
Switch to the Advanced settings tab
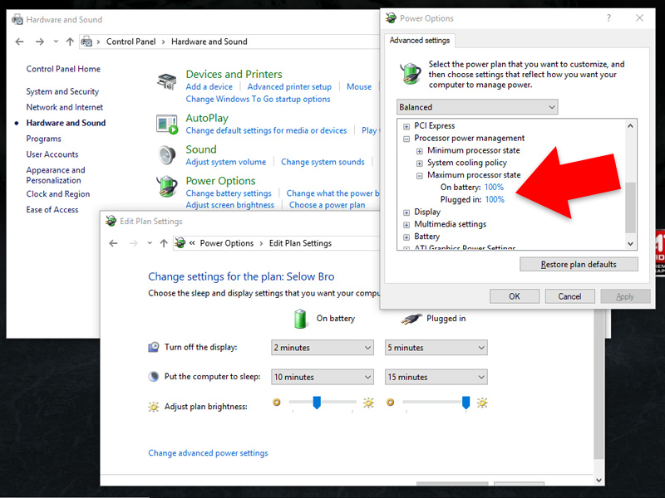pos(421,40)
